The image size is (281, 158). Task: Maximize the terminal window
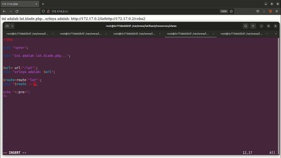click(x=268, y=26)
